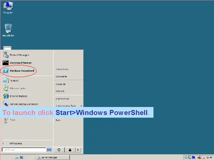Open Administrator user folder
214x160 pixels.
(62, 69)
